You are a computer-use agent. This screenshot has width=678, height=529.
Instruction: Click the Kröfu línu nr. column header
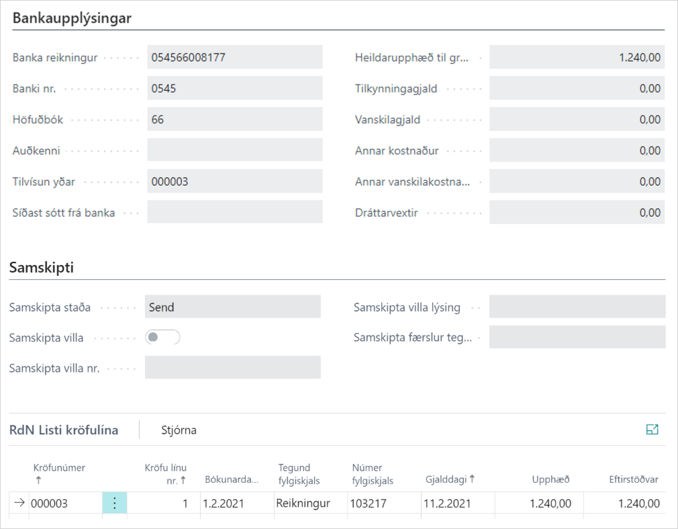pos(165,473)
